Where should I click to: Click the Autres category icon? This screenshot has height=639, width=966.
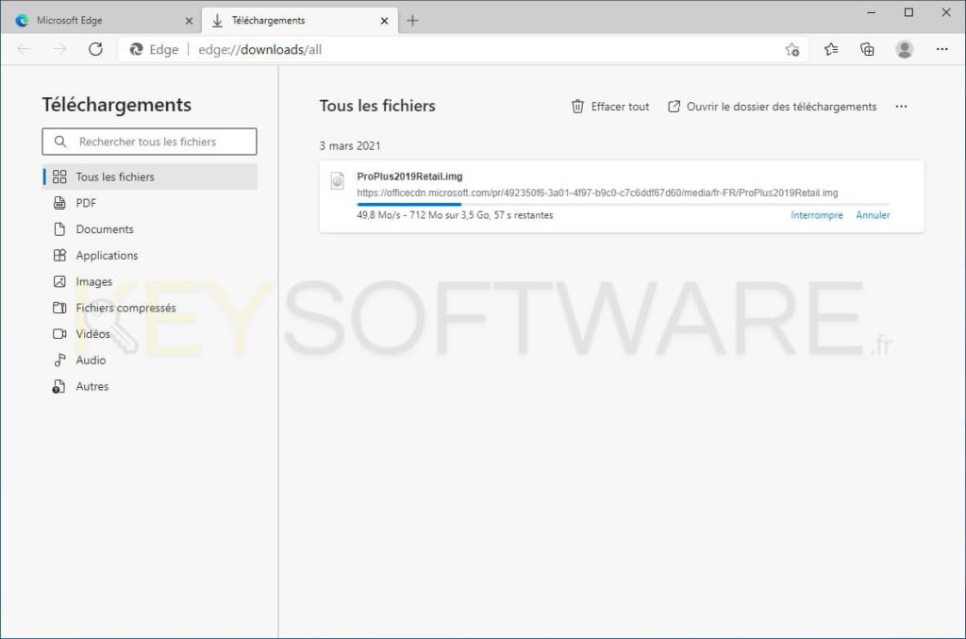click(58, 386)
